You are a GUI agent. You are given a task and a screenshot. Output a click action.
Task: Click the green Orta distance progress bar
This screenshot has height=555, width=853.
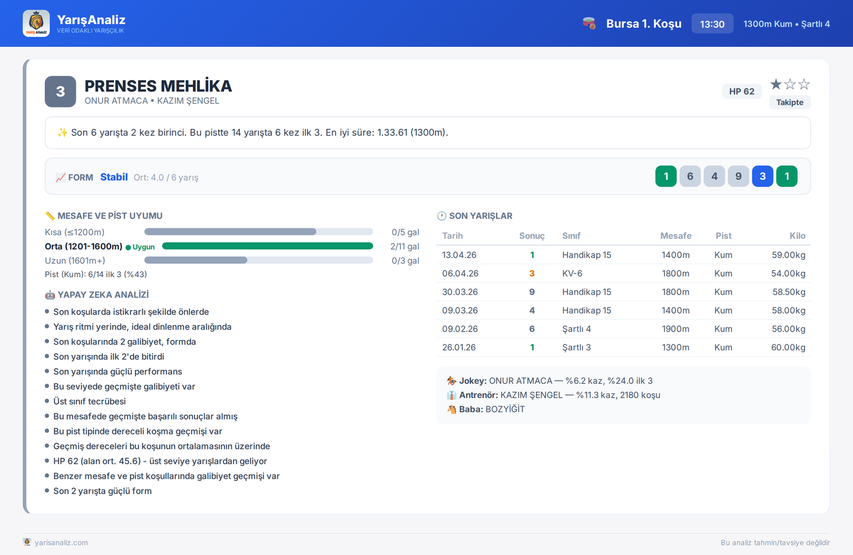point(268,246)
